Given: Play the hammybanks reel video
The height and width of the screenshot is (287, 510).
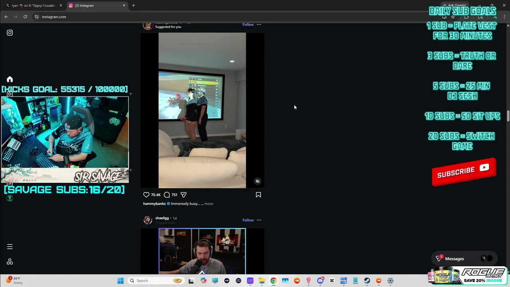Looking at the screenshot, I should pos(202,110).
